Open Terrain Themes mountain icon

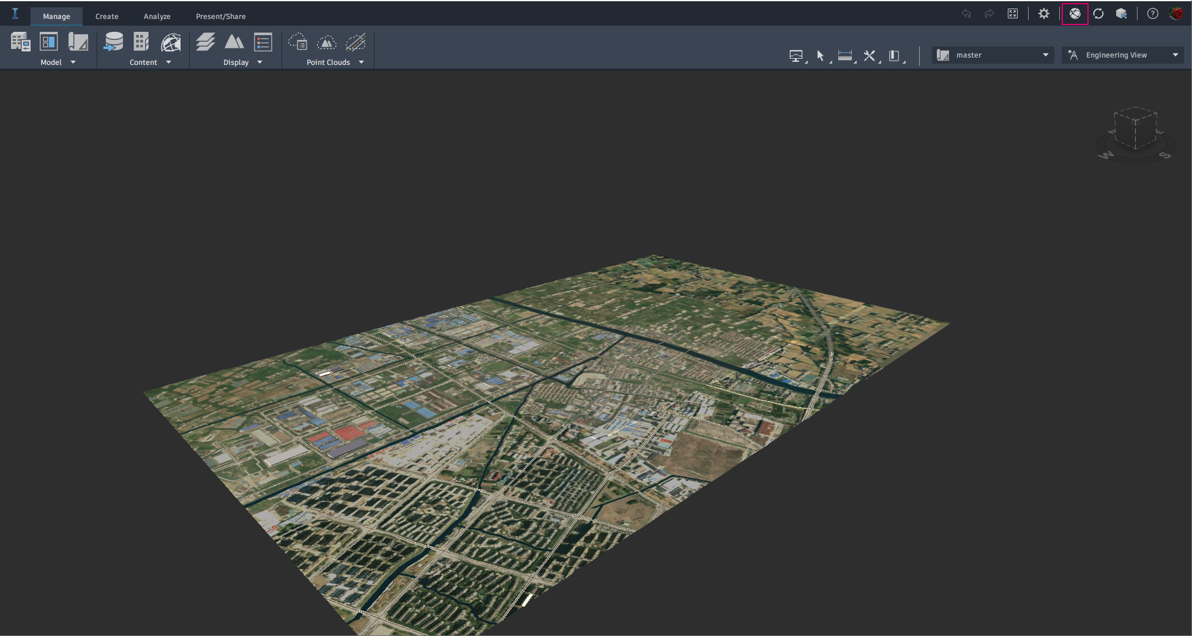pos(234,42)
